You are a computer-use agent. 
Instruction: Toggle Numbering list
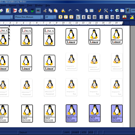click(x=101, y=17)
